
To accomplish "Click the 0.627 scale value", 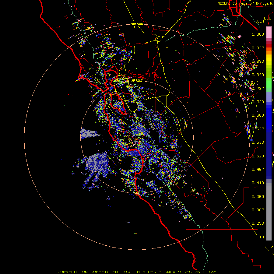I will [258, 129].
